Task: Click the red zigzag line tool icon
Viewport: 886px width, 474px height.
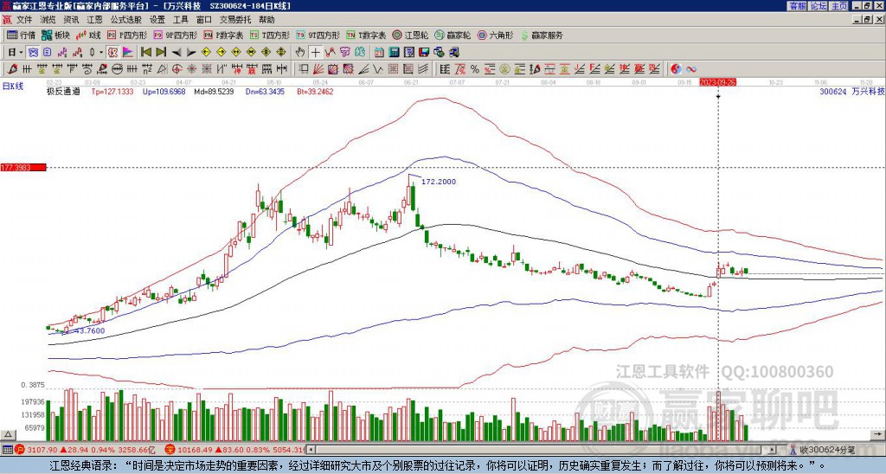Action: 330,52
